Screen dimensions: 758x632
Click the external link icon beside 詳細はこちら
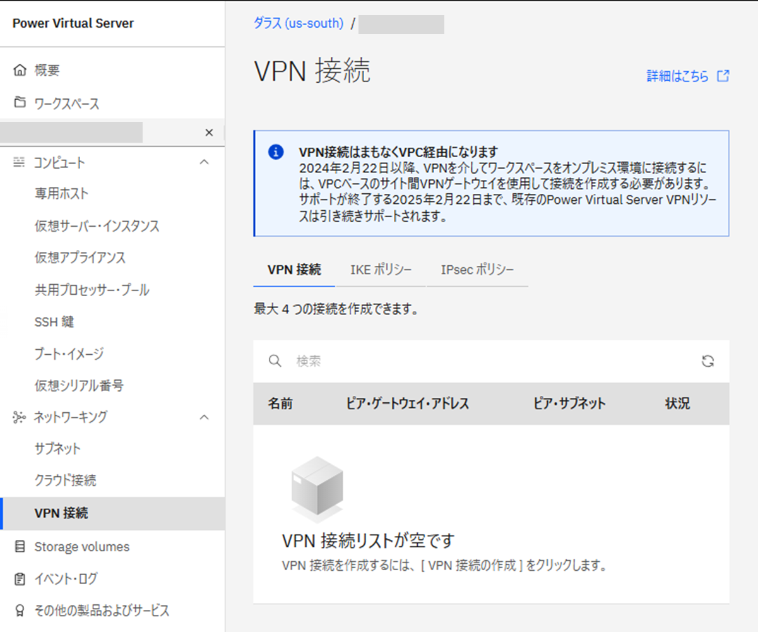coord(723,76)
